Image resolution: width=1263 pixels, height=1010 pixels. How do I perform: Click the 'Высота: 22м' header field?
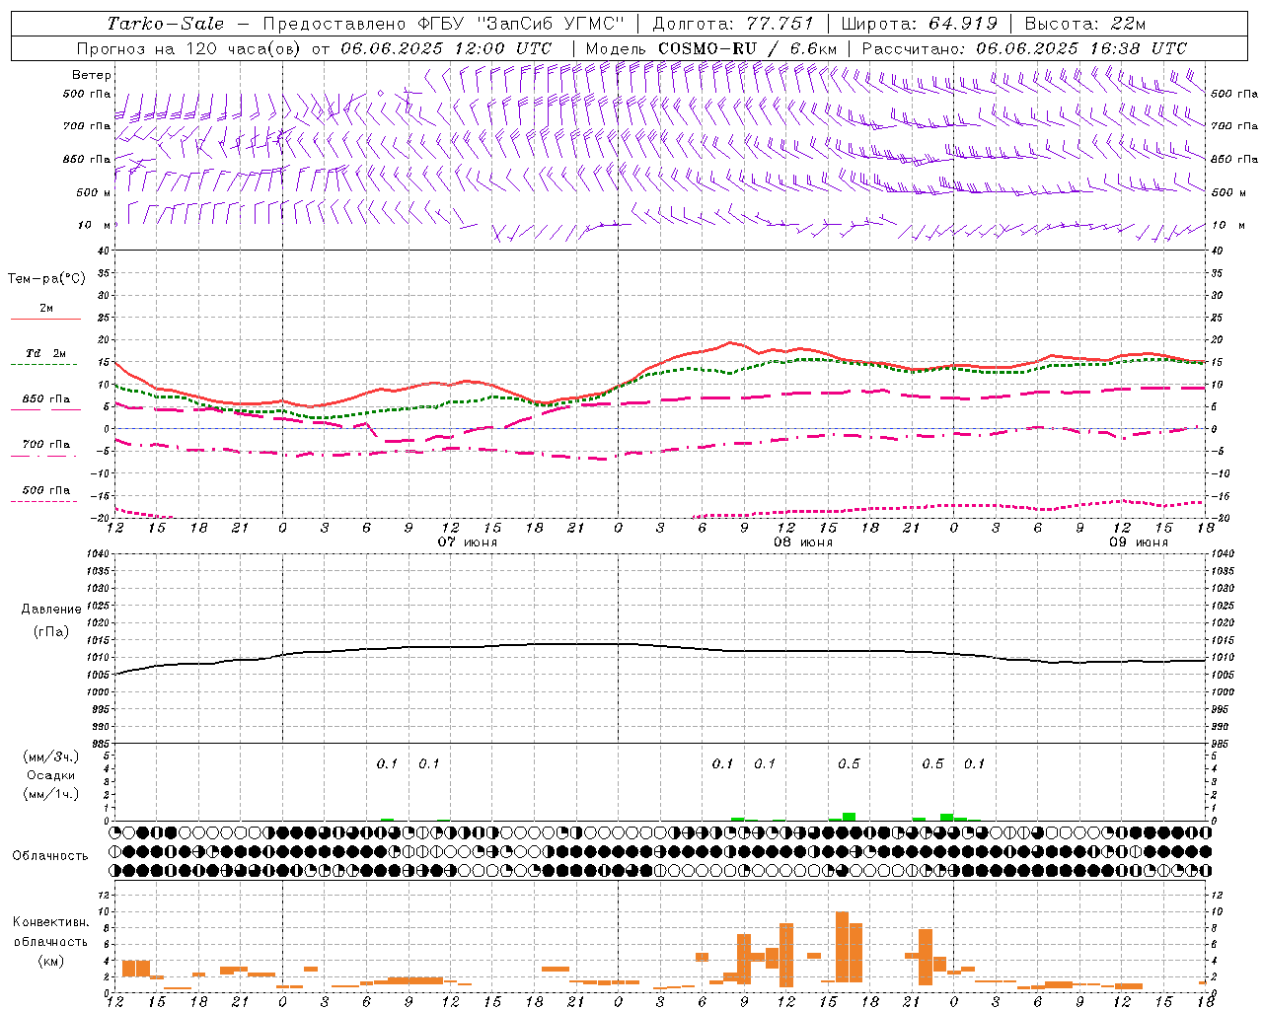[1085, 24]
